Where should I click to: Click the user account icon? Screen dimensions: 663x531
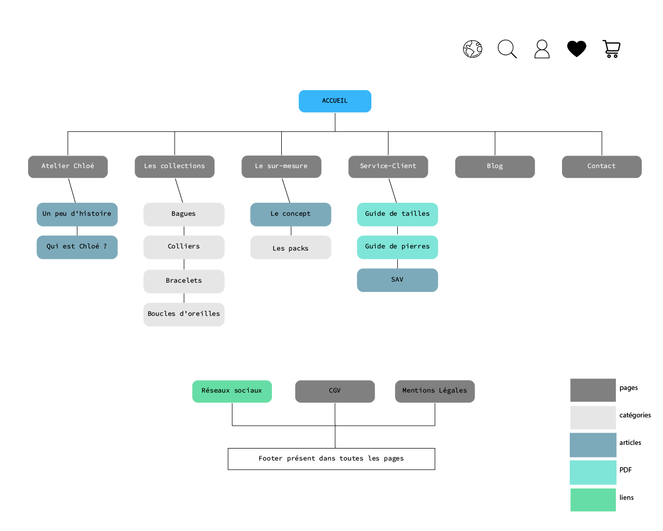tap(542, 49)
